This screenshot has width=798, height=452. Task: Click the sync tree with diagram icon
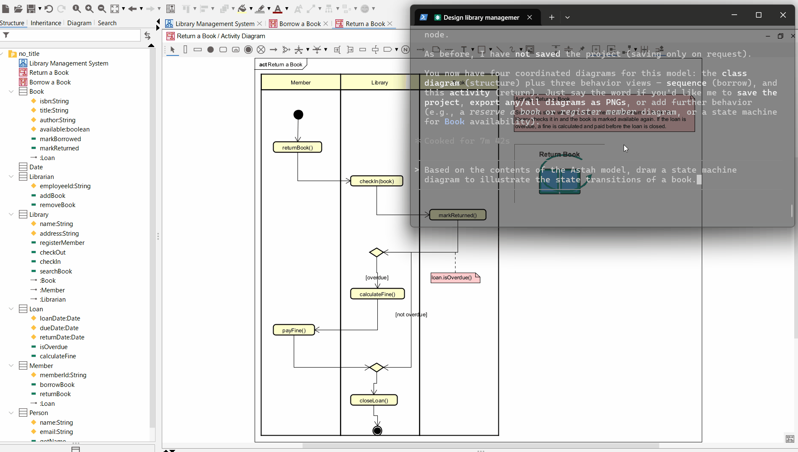coord(147,36)
